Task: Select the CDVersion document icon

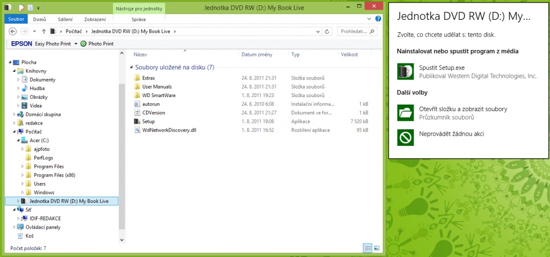Action: [137, 113]
